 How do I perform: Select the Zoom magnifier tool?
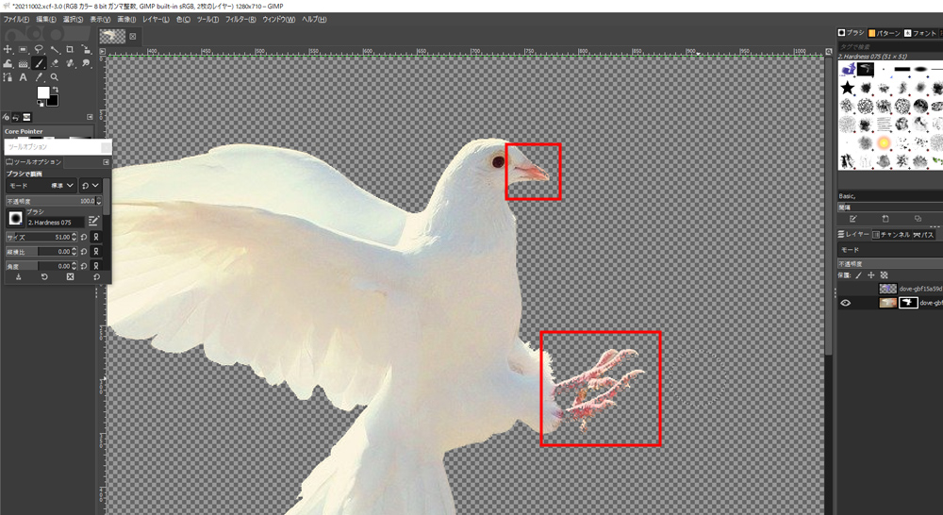click(55, 77)
